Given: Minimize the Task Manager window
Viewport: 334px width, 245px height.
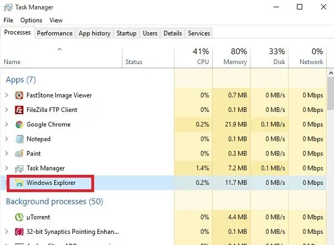Looking at the screenshot, I should pos(276,7).
